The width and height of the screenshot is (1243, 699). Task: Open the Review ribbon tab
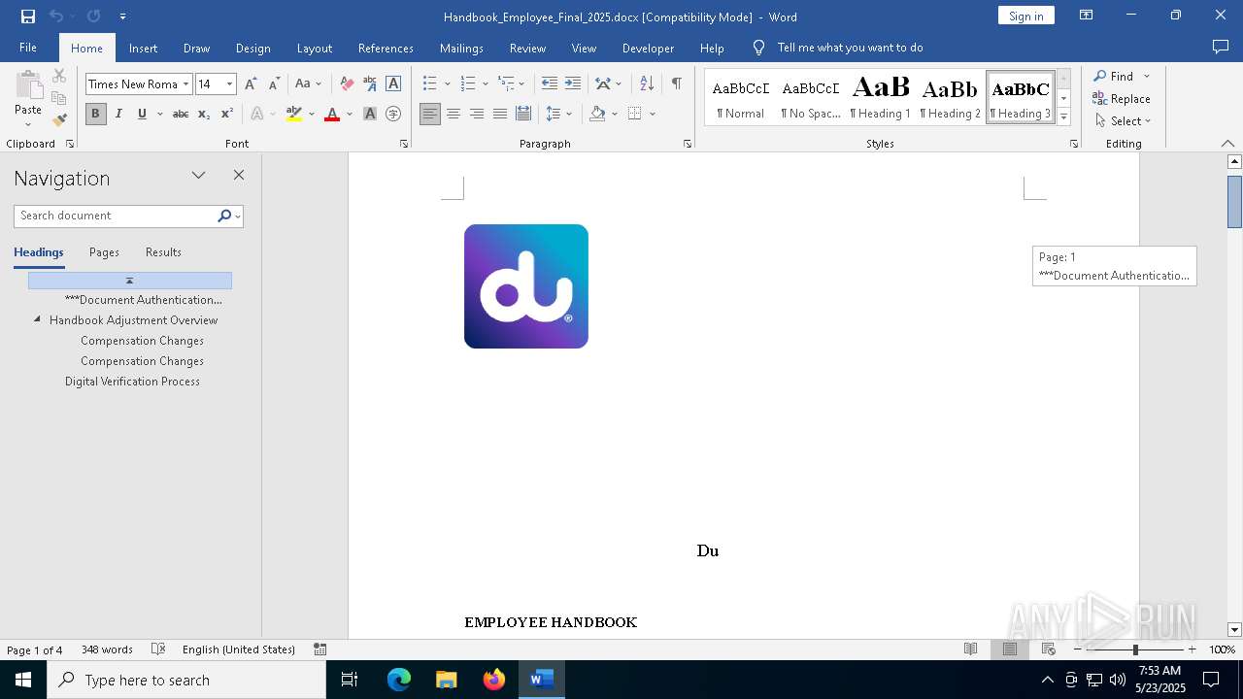(x=527, y=48)
